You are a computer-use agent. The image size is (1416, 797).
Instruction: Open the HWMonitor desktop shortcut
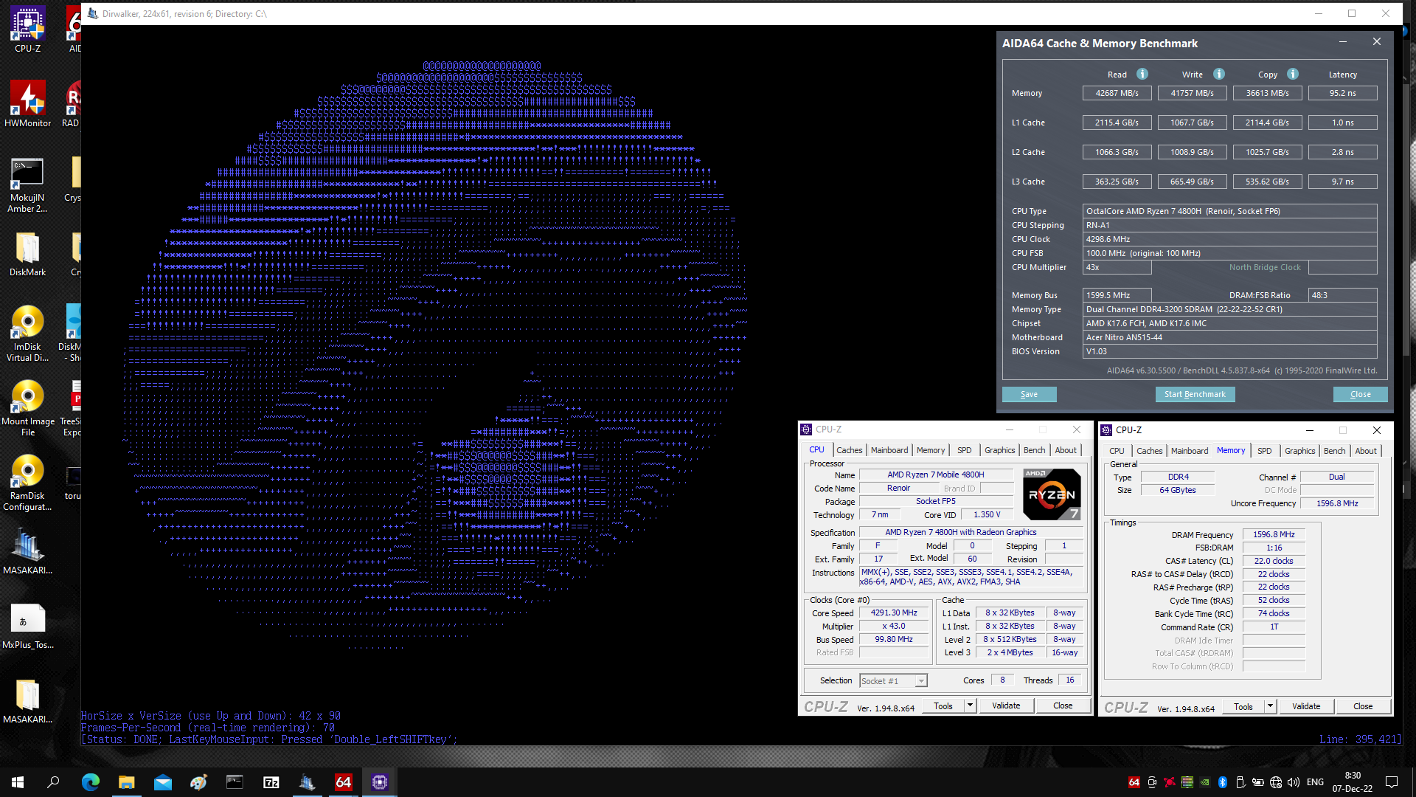point(27,104)
